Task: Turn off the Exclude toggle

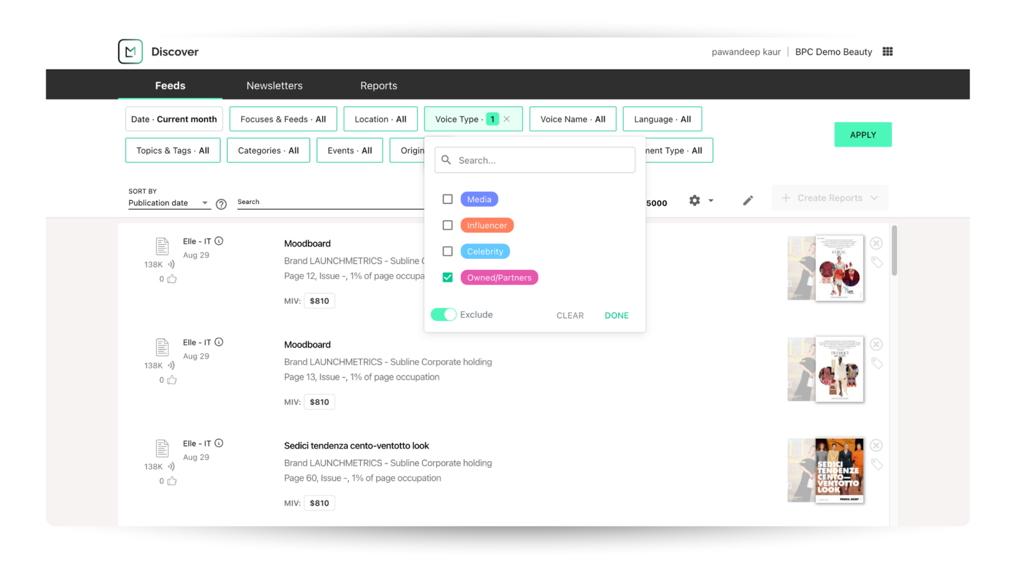Action: (x=444, y=314)
